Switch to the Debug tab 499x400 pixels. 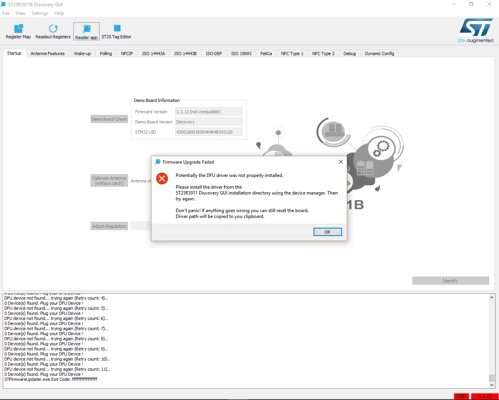coord(350,54)
